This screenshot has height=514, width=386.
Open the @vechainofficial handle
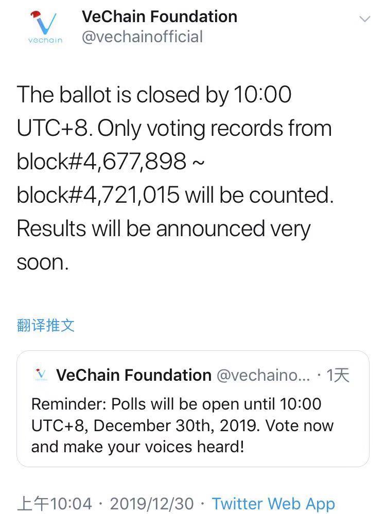[x=142, y=37]
